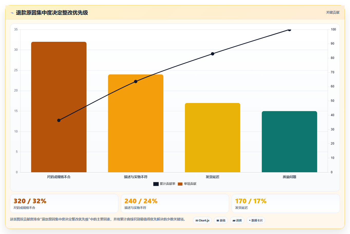The width and height of the screenshot is (350, 234).
Task: Open the 320 / 32% data card
Action: click(x=64, y=204)
